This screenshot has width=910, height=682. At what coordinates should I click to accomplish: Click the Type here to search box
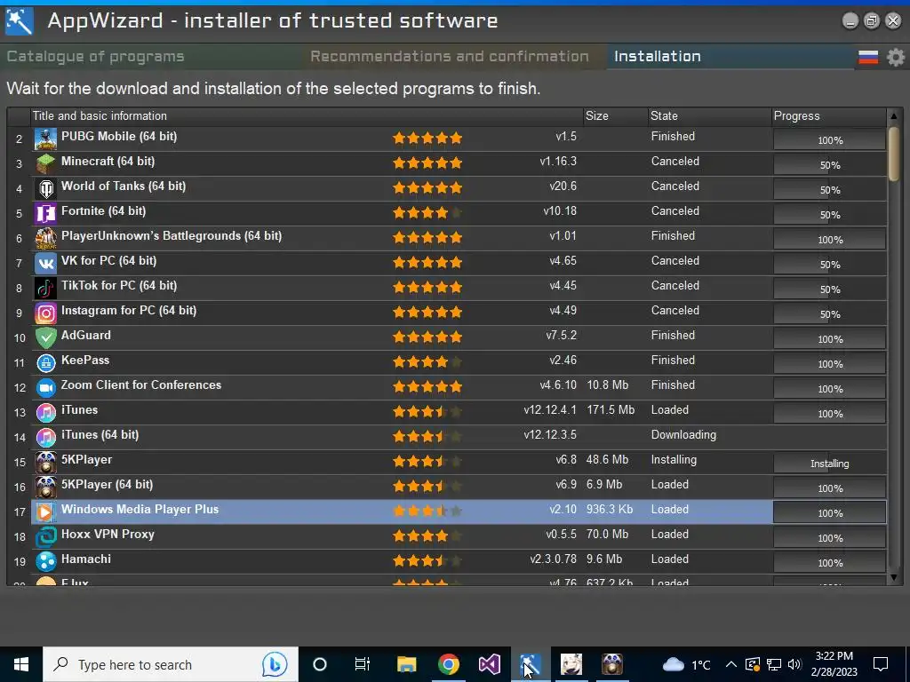point(171,664)
